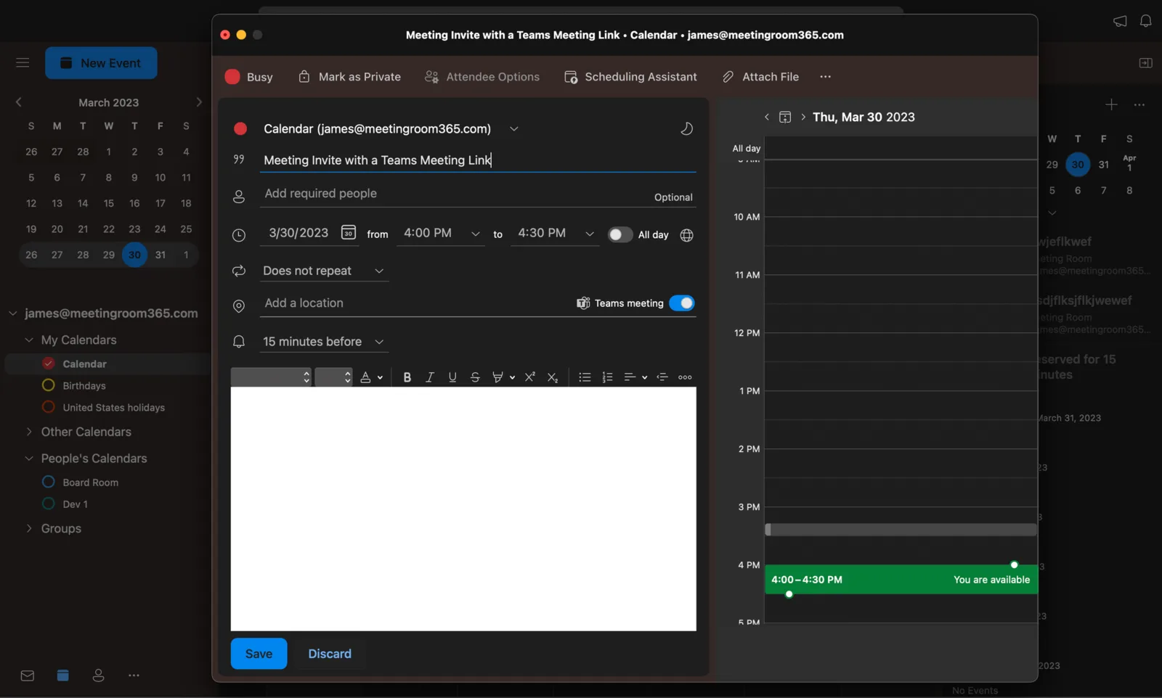This screenshot has height=698, width=1162.
Task: Open the toolbar more options ellipsis
Action: [x=825, y=77]
